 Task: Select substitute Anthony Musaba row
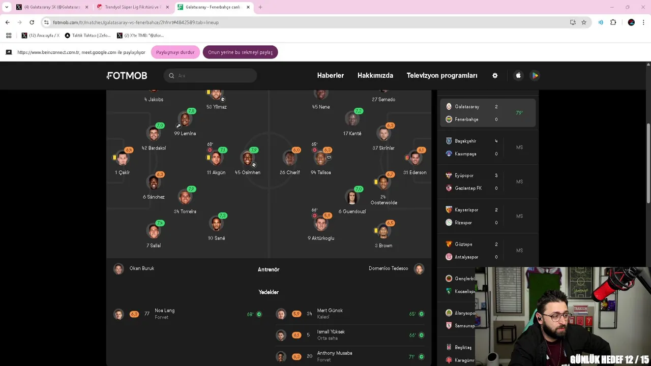350,356
